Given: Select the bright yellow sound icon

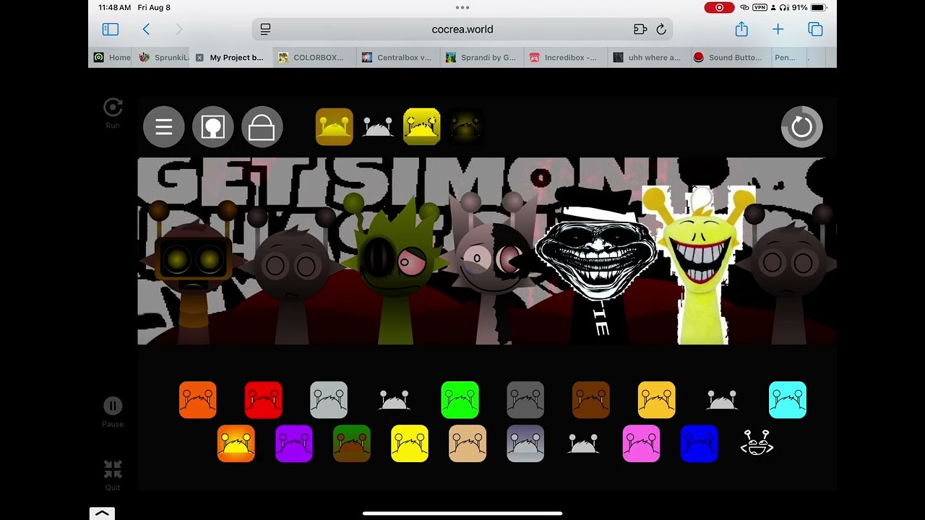Looking at the screenshot, I should tap(410, 443).
